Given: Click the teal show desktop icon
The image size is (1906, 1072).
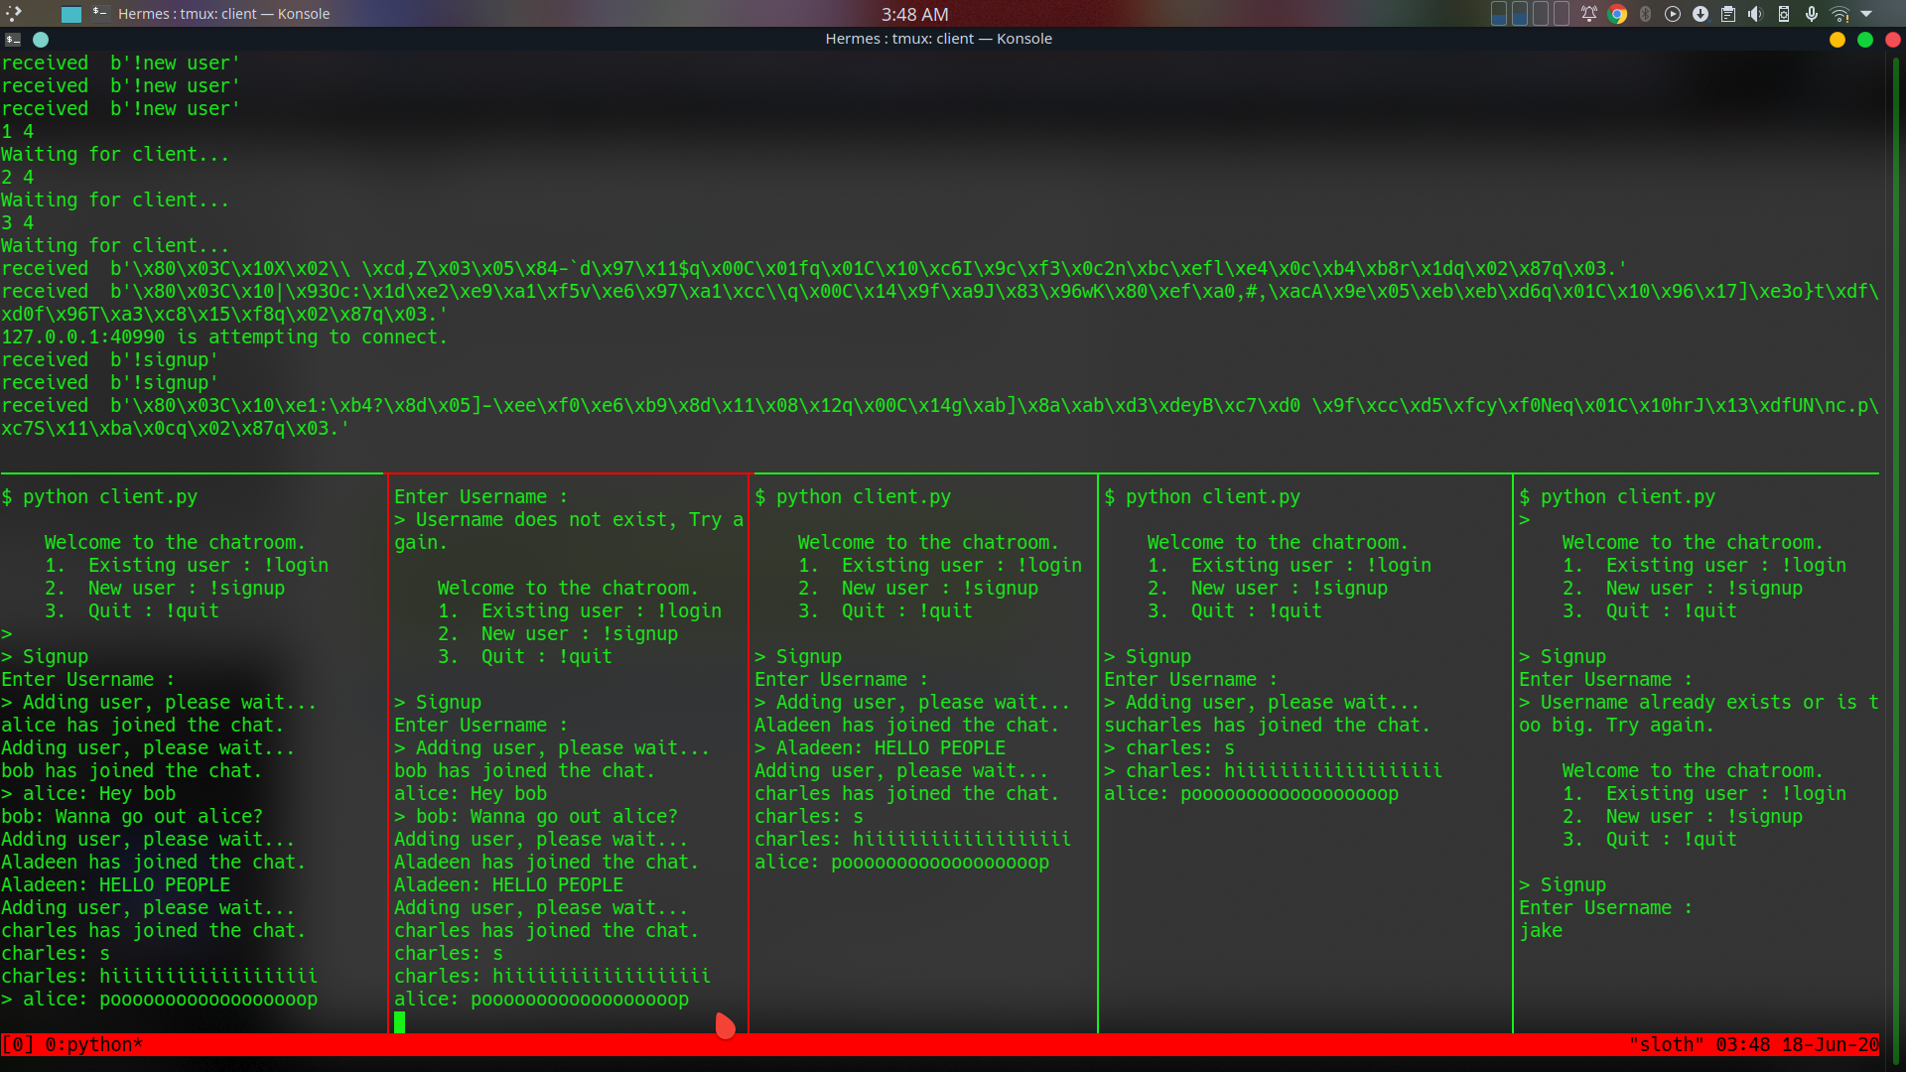Looking at the screenshot, I should [x=70, y=14].
